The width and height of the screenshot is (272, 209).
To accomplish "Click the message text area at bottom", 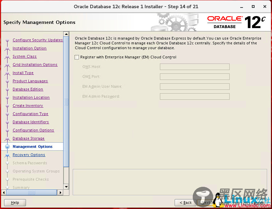I will (x=170, y=182).
